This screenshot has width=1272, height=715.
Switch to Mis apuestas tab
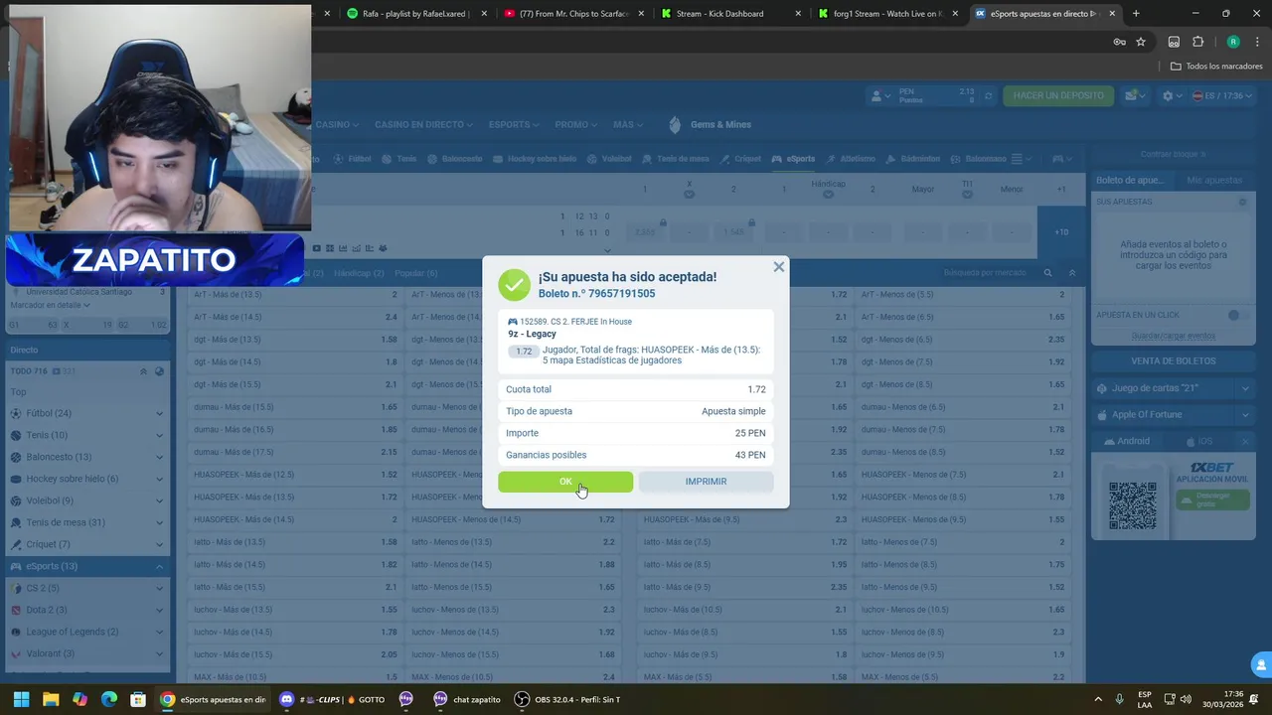coord(1214,180)
